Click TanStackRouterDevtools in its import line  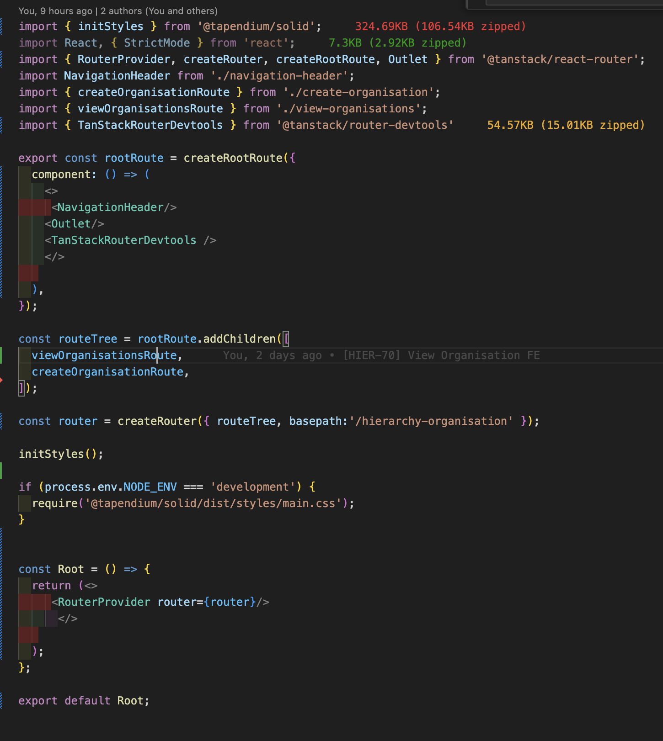(150, 125)
